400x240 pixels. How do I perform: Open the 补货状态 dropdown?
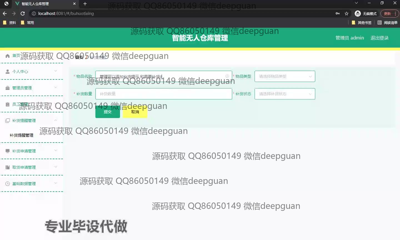285,94
